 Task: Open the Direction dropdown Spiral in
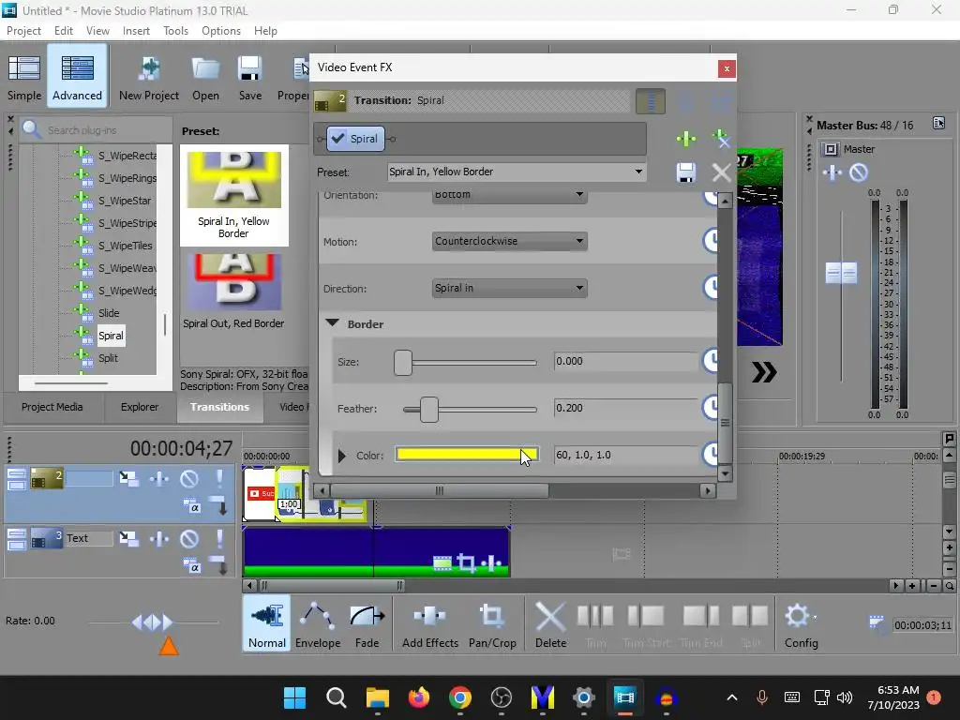pos(509,288)
